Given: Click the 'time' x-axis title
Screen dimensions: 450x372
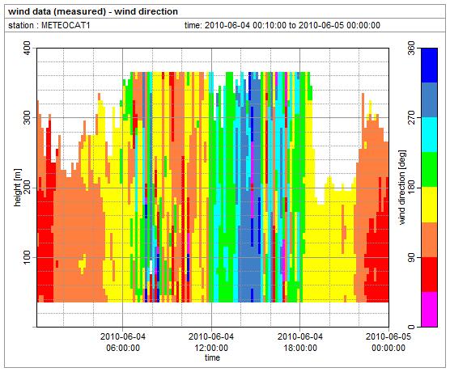Looking at the screenshot, I should point(212,357).
